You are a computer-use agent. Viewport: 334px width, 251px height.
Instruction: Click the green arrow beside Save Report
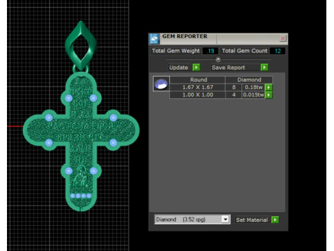pos(264,68)
